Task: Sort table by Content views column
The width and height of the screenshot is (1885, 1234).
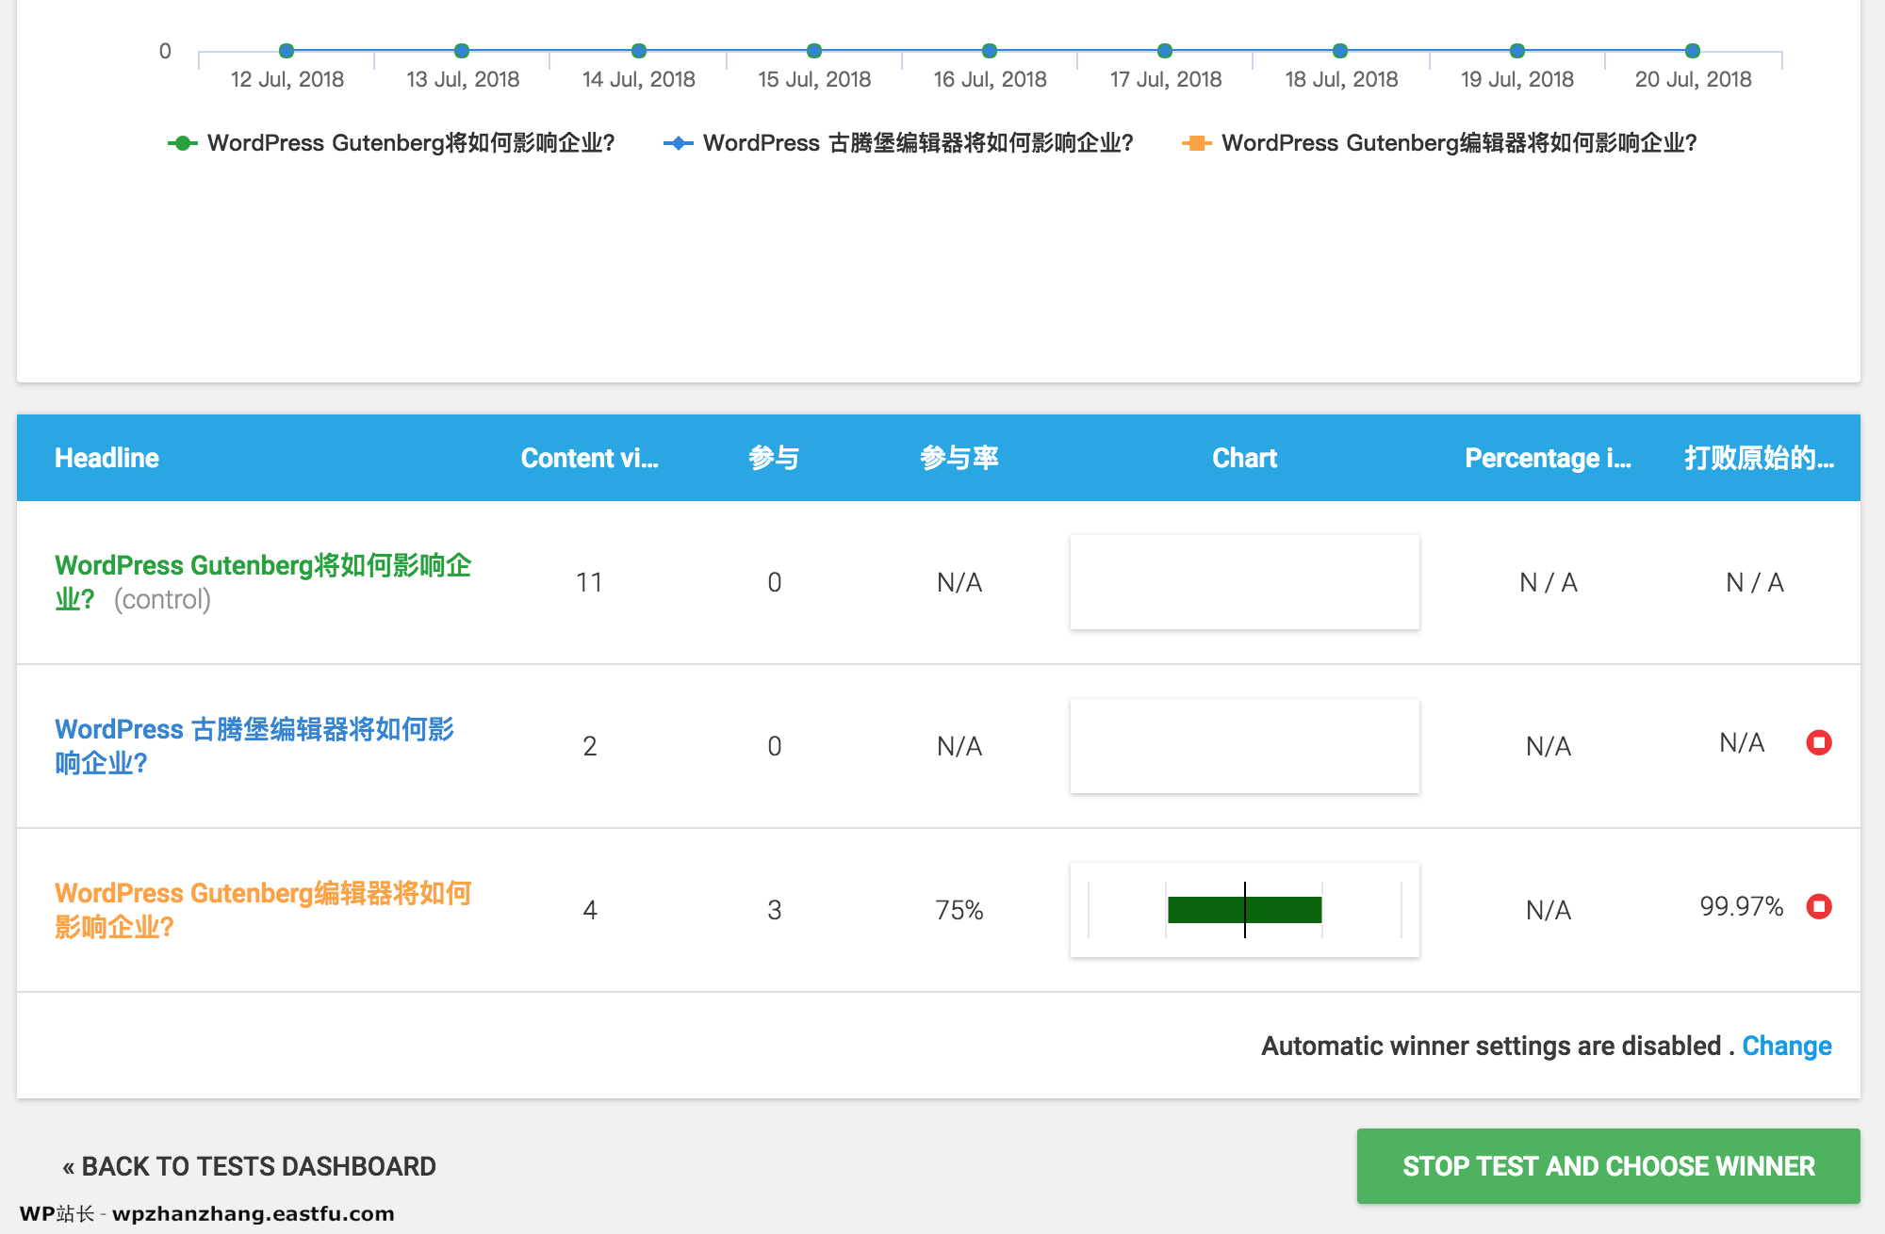Action: pos(590,458)
